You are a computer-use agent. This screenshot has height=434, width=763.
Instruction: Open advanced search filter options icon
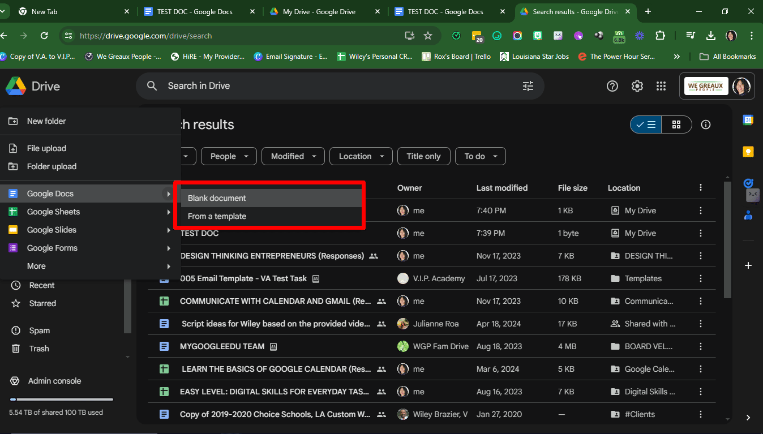pos(528,86)
